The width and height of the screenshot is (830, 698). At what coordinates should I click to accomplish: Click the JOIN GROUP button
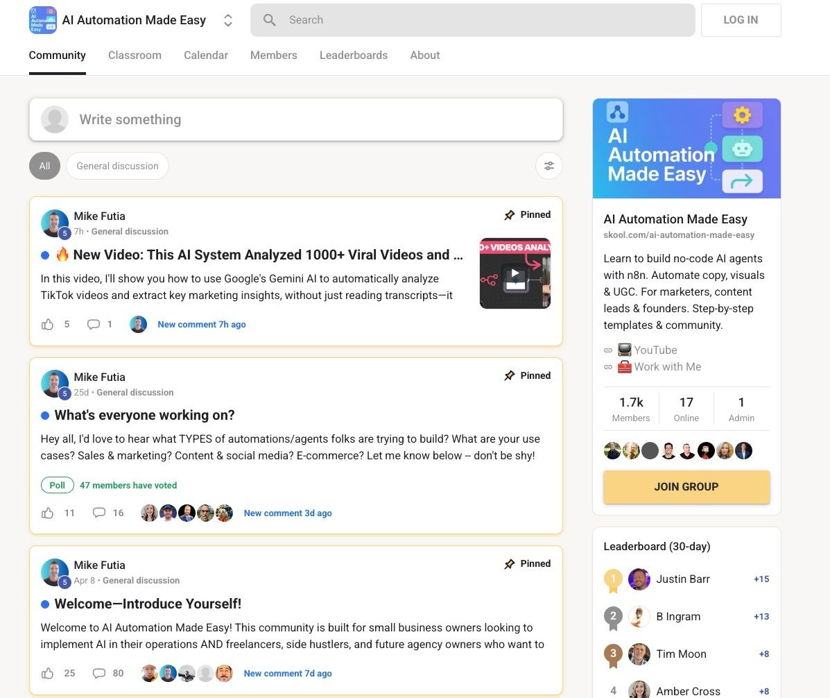686,486
